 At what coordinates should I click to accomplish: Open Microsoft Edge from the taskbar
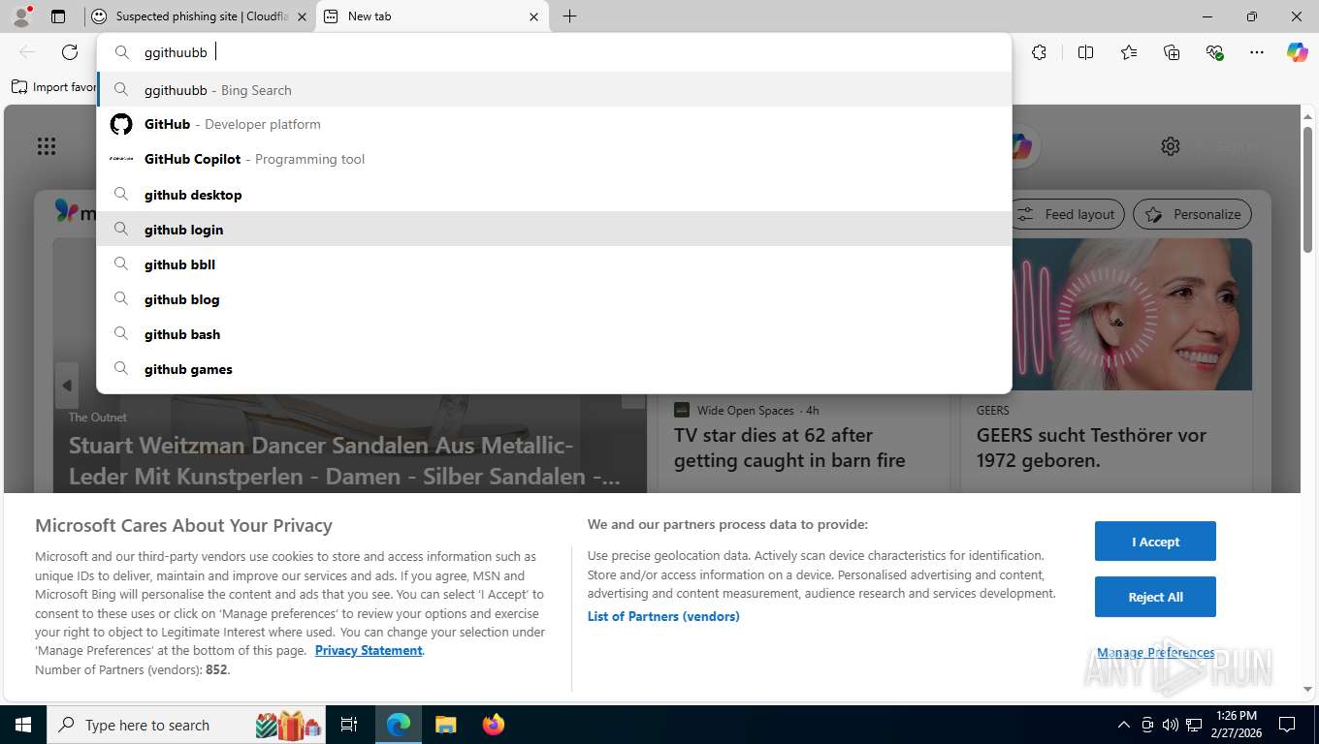tap(399, 725)
